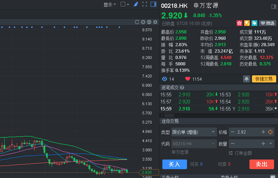Viewport: 278px width, 178px height.
Task: Zoom in chart with plus circle icon
Action: tap(143, 22)
